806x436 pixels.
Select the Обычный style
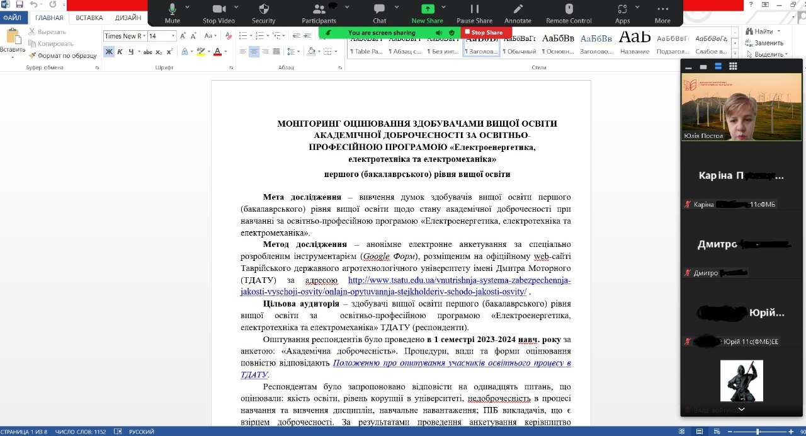tap(520, 43)
